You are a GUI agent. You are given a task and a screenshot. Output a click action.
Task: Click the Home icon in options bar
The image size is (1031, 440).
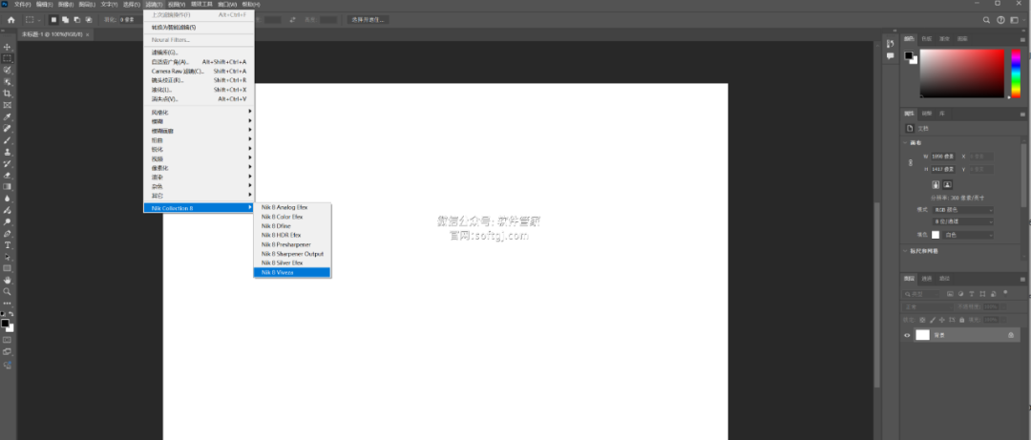11,20
